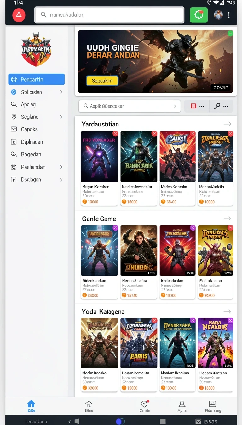Tap the system home circle button

pos(120,421)
